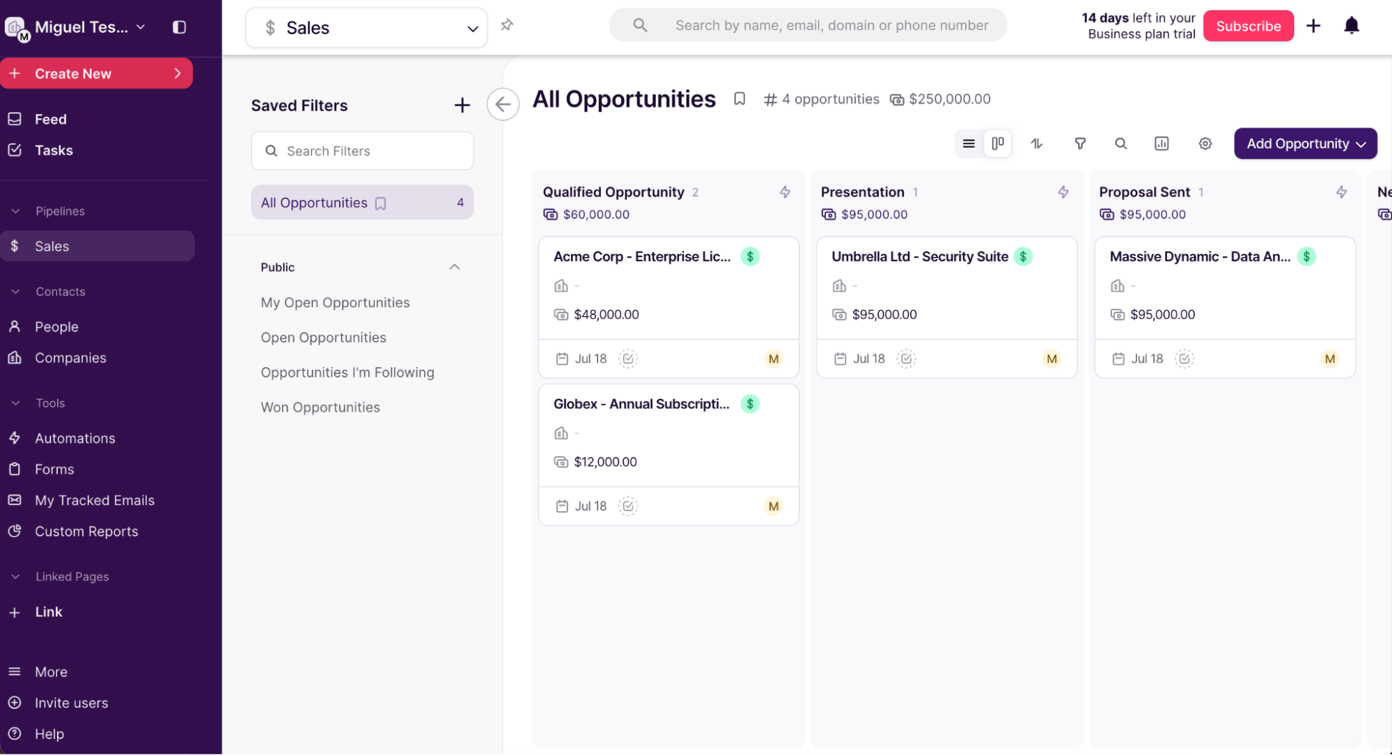Click the owner avatar on Umbrella Ltd card
Image resolution: width=1392 pixels, height=755 pixels.
click(1051, 359)
